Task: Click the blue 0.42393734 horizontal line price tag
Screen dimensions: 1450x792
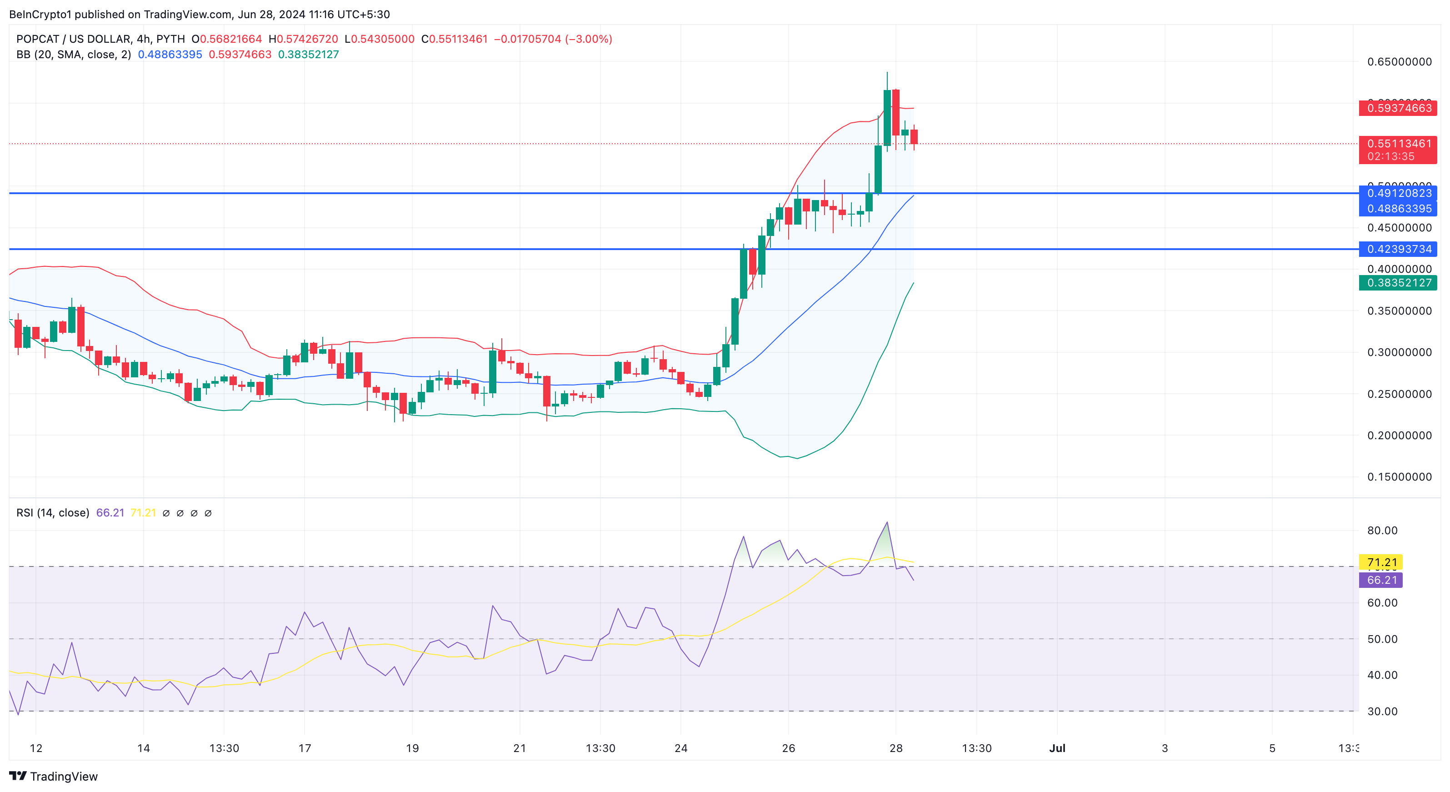Action: pyautogui.click(x=1398, y=249)
